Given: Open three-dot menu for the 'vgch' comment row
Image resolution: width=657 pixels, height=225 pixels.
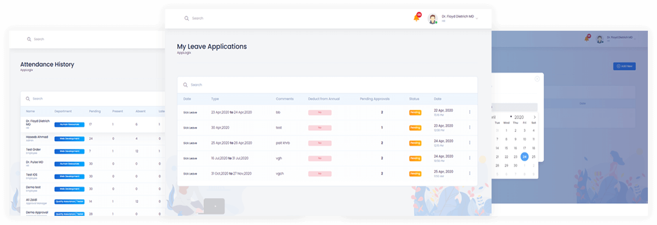Looking at the screenshot, I should [469, 174].
